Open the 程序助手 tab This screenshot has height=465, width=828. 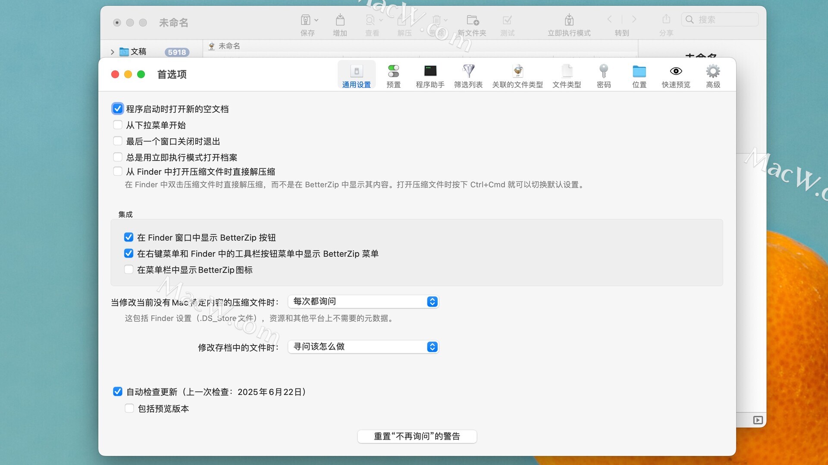[x=430, y=75]
